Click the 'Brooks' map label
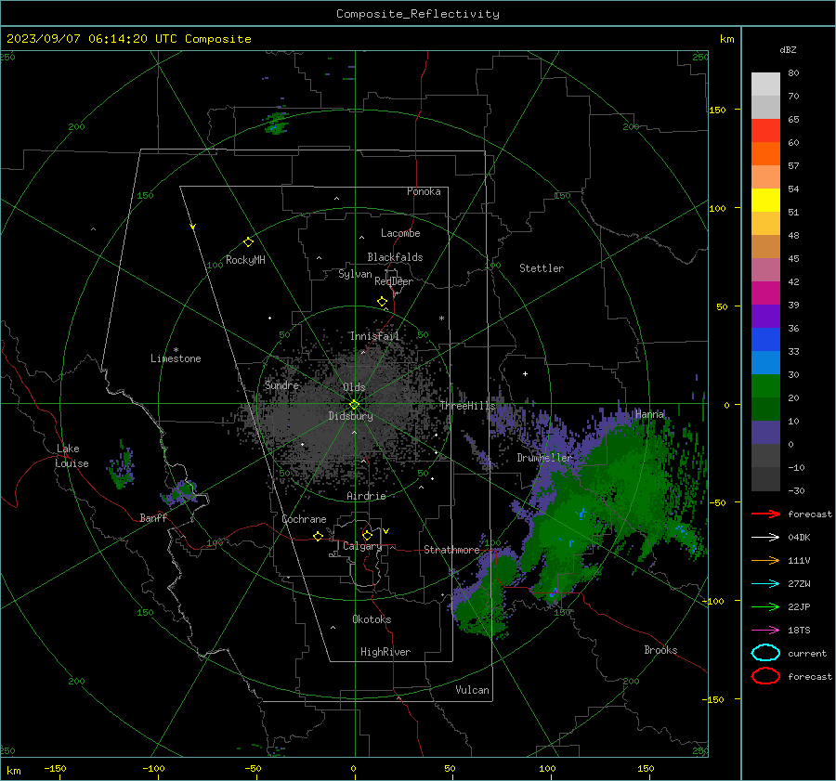 pos(660,650)
